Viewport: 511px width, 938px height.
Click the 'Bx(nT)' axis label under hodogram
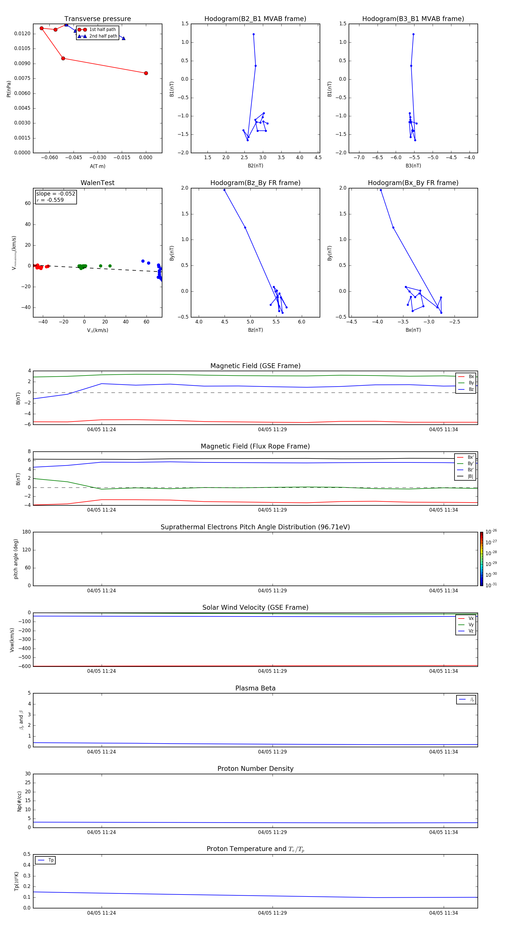tap(413, 330)
